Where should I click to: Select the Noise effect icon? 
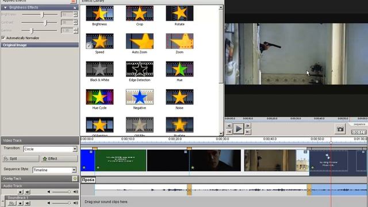pyautogui.click(x=179, y=97)
